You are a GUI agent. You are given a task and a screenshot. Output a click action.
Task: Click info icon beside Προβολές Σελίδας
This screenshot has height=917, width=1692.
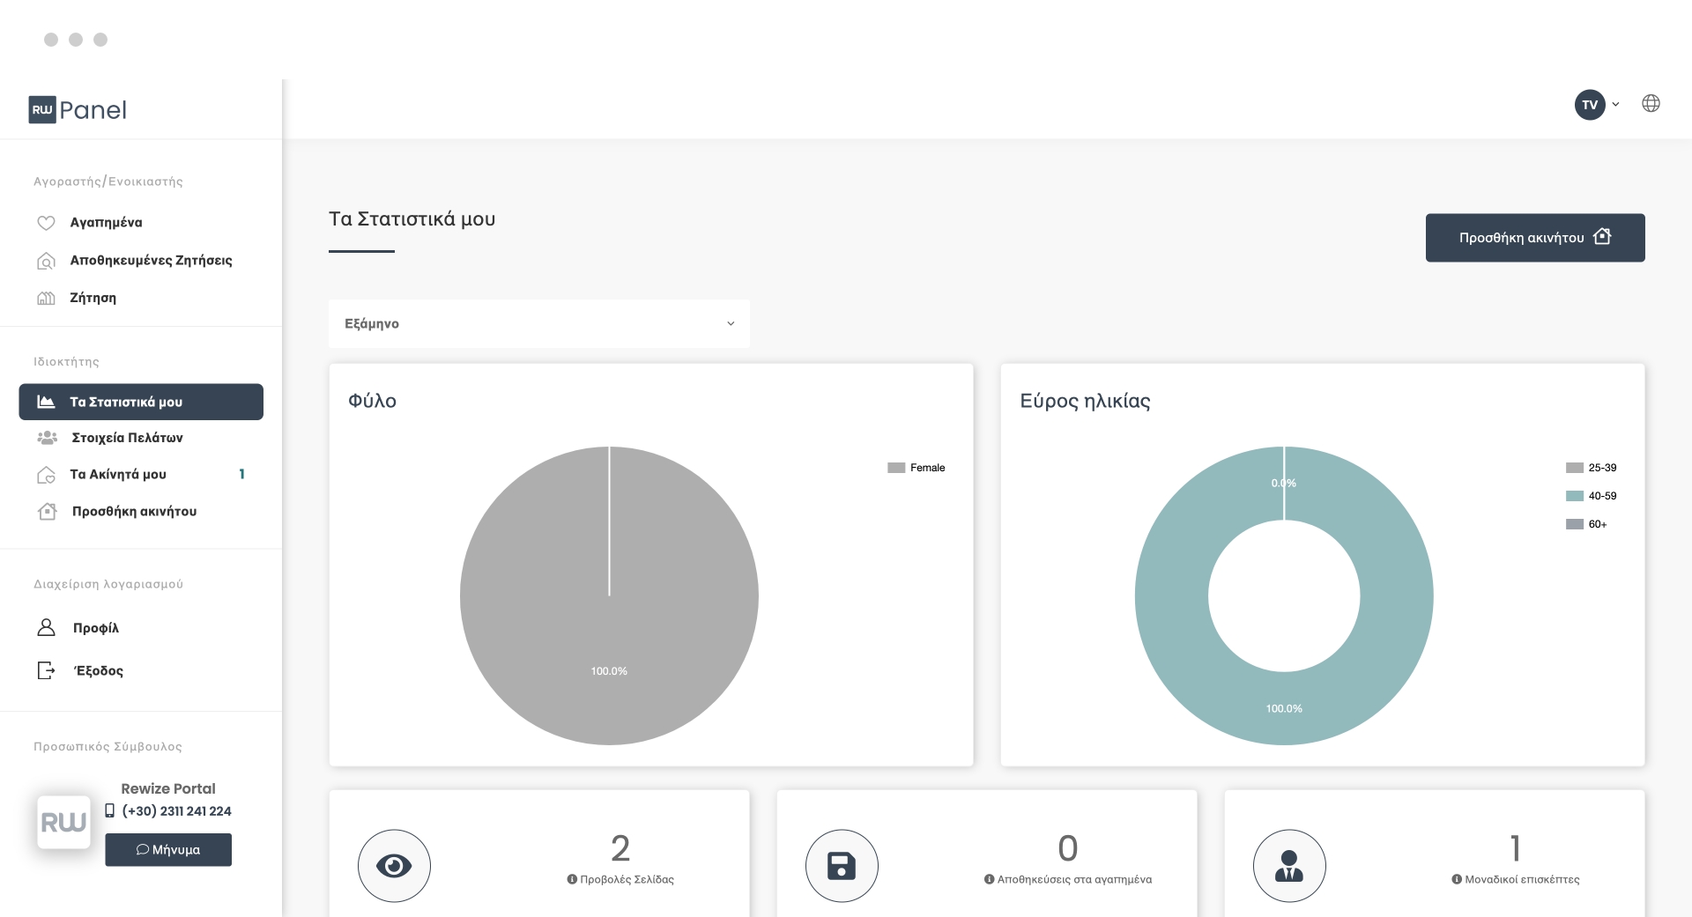click(572, 879)
